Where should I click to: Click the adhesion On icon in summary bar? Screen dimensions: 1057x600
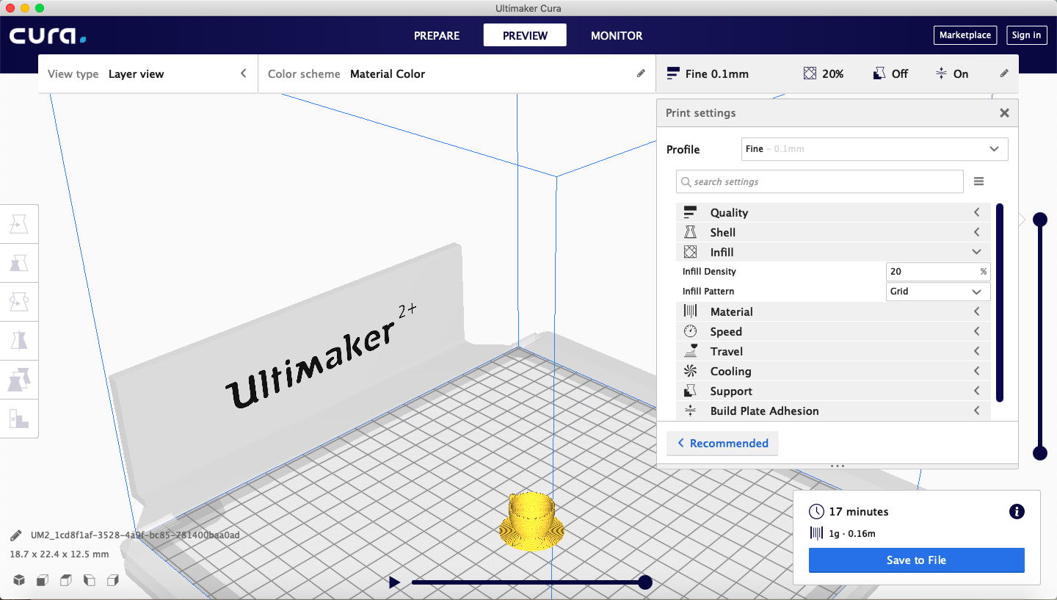[x=941, y=73]
